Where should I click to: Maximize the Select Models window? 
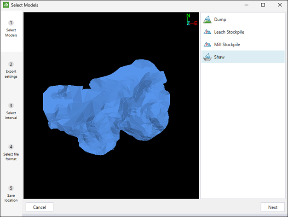(263, 5)
